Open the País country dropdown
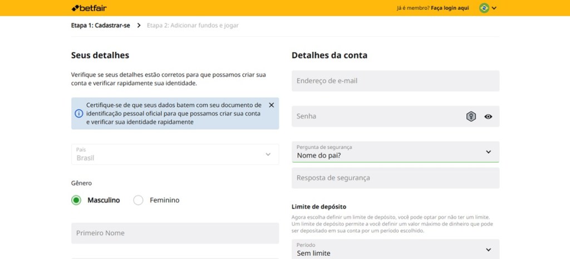570x259 pixels. click(x=175, y=154)
